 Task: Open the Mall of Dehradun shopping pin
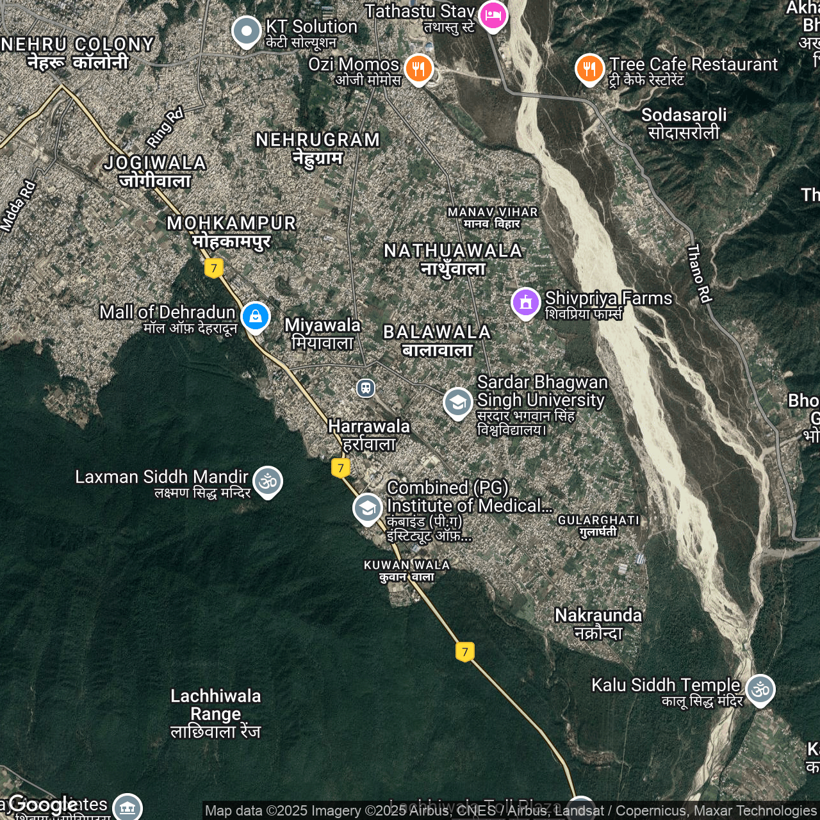click(256, 316)
